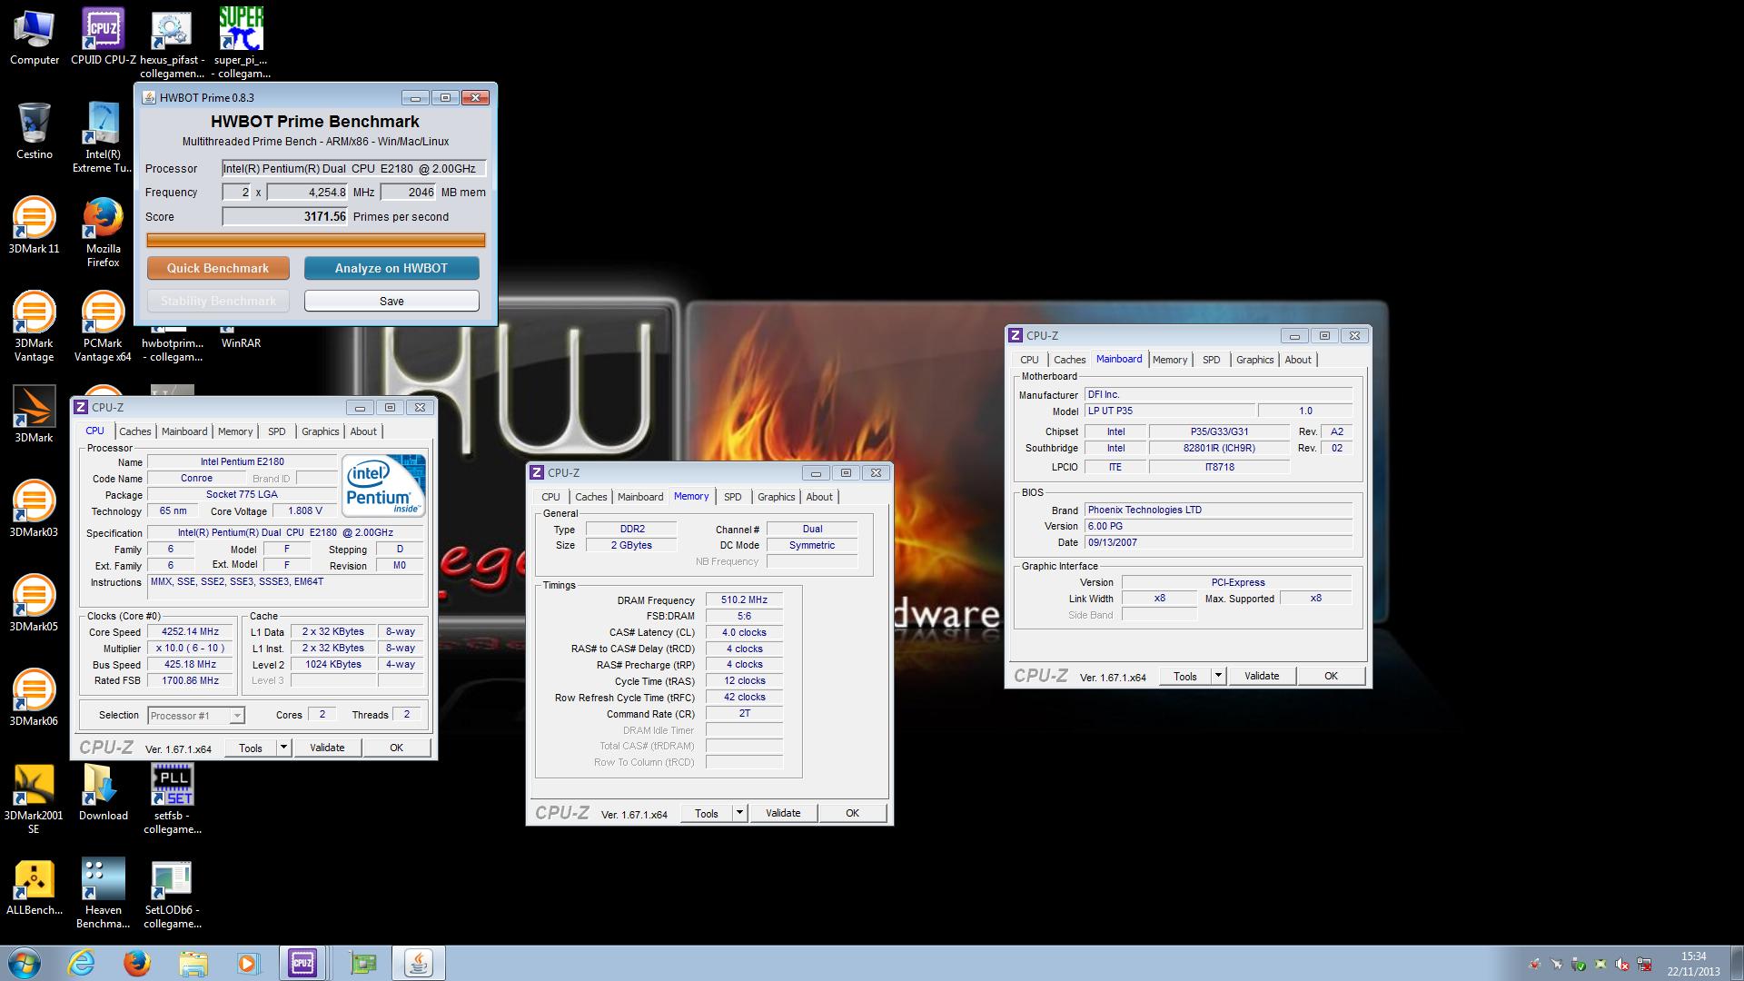Launch Intel Extreme Tuning shortcut
The width and height of the screenshot is (1744, 981).
104,138
